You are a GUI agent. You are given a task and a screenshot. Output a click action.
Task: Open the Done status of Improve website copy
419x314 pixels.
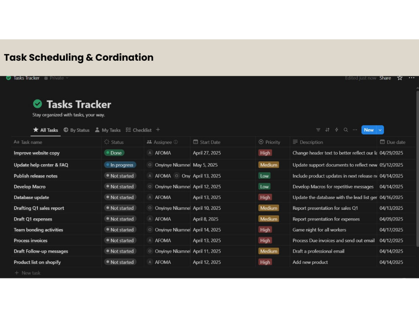114,153
